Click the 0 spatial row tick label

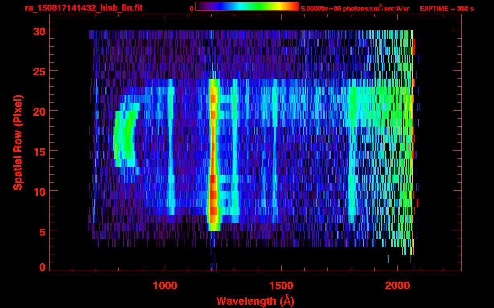[43, 267]
